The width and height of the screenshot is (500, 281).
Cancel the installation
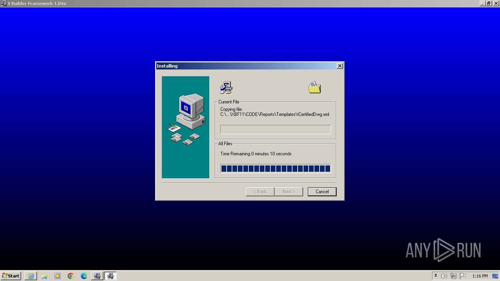322,192
